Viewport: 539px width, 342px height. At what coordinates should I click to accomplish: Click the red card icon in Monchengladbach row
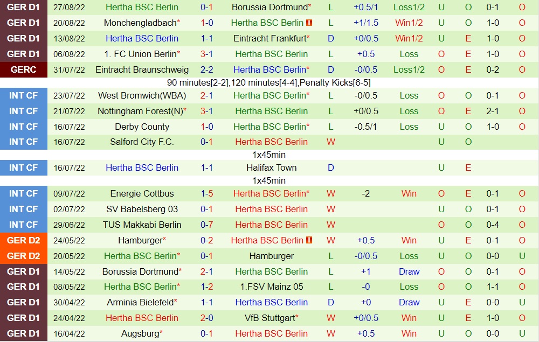[x=309, y=23]
